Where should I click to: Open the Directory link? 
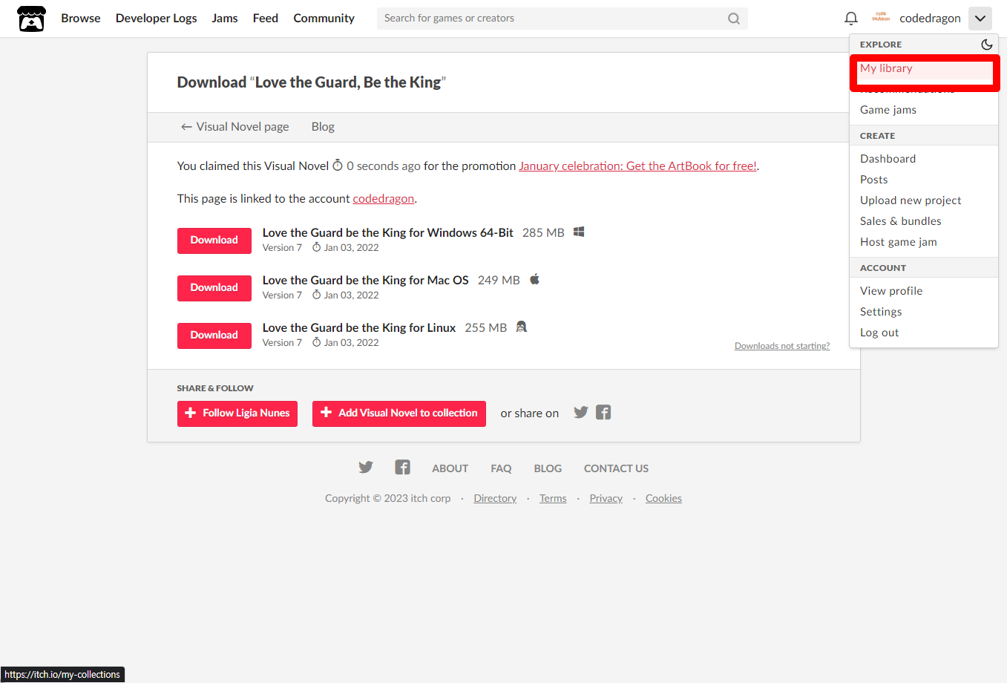pyautogui.click(x=495, y=499)
